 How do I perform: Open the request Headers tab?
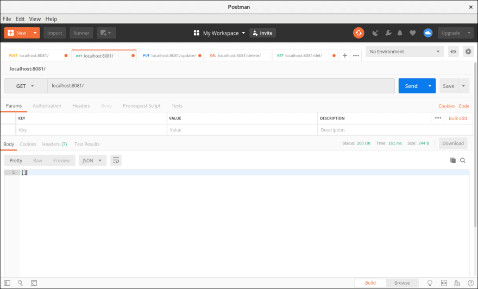pyautogui.click(x=81, y=106)
